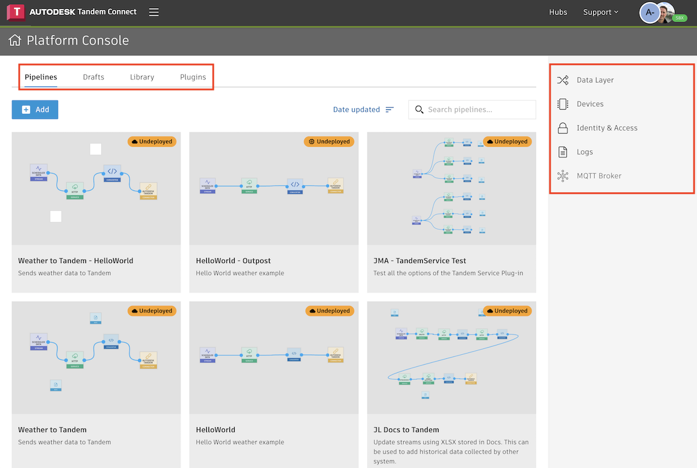This screenshot has width=697, height=468.
Task: Click the Devices chip icon
Action: (x=562, y=104)
